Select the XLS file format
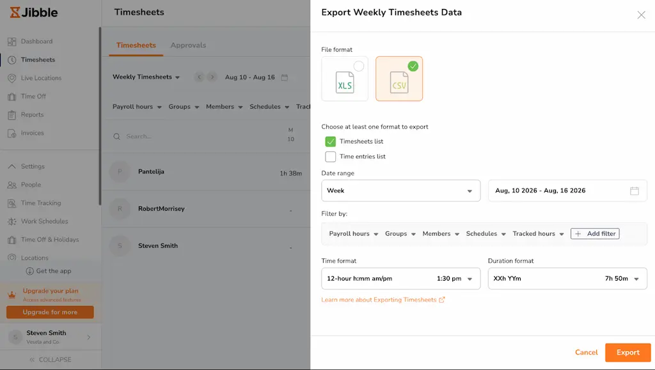This screenshot has width=655, height=370. [345, 79]
